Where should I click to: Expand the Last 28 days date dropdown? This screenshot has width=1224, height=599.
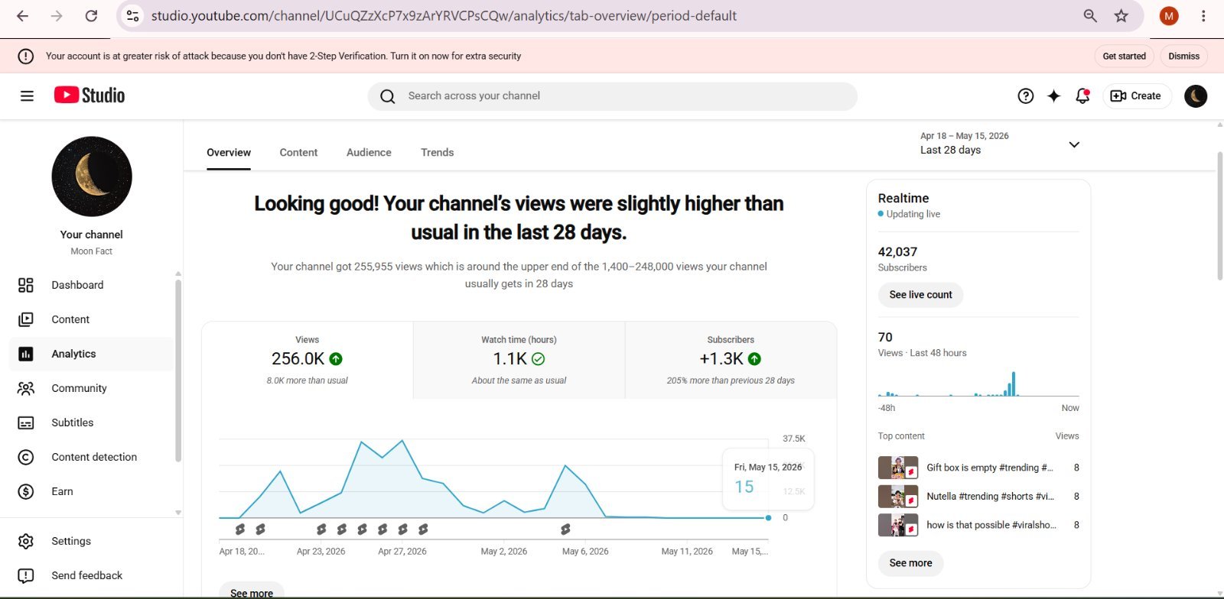(x=1001, y=143)
